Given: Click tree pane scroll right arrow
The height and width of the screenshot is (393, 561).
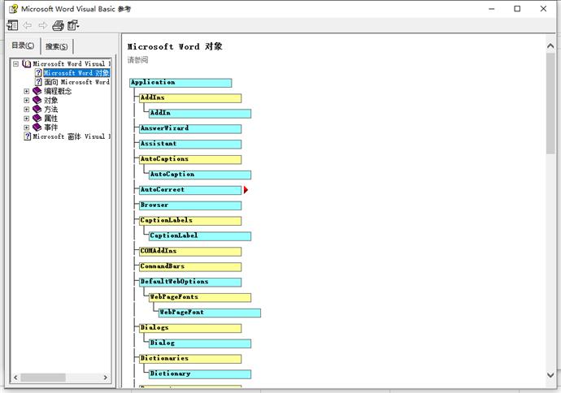Looking at the screenshot, I should coord(105,378).
